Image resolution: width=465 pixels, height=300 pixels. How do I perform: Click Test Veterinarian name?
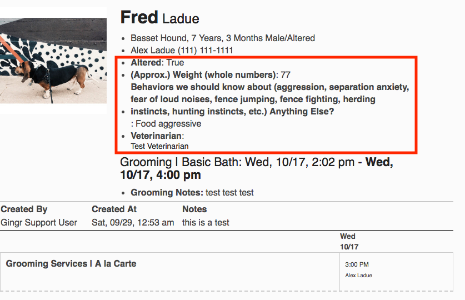pyautogui.click(x=159, y=146)
